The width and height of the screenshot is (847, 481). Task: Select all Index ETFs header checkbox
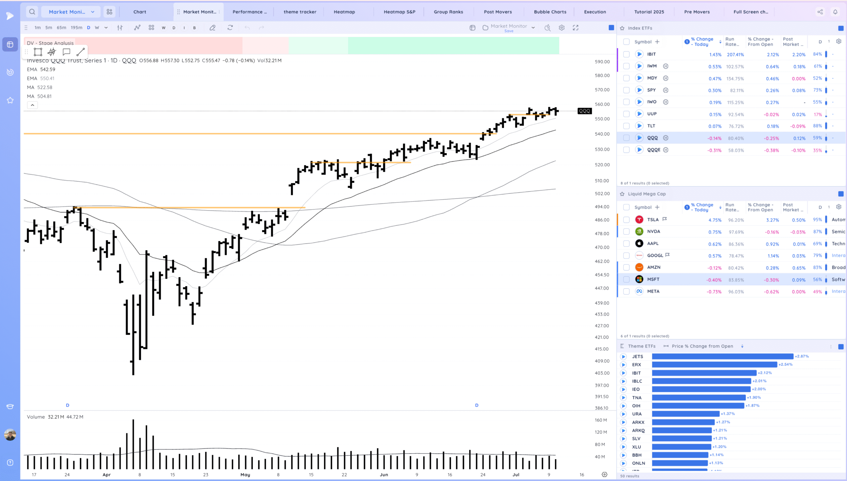coord(626,42)
